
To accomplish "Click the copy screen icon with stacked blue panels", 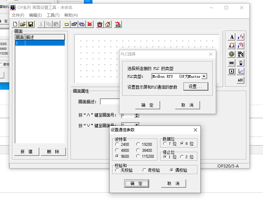I will (82, 24).
